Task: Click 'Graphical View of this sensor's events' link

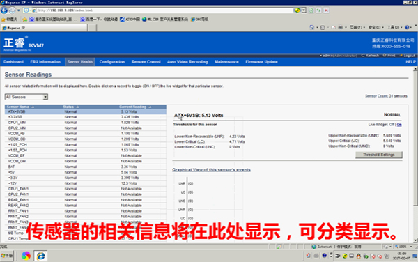Action: tap(211, 170)
